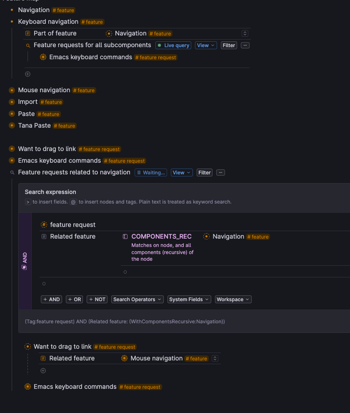Click the plus icon below Emacs keyboard commands

tap(27, 74)
